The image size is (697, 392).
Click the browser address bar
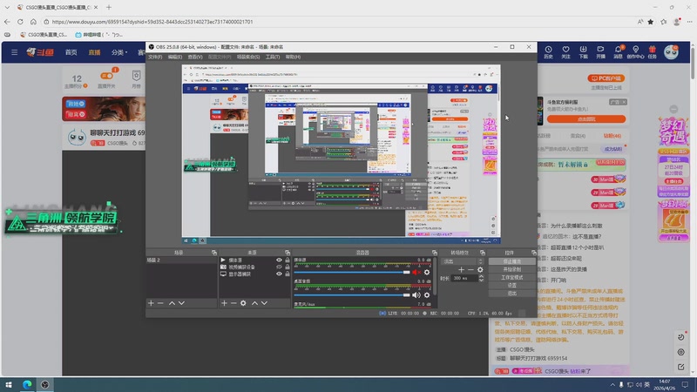tap(338, 21)
